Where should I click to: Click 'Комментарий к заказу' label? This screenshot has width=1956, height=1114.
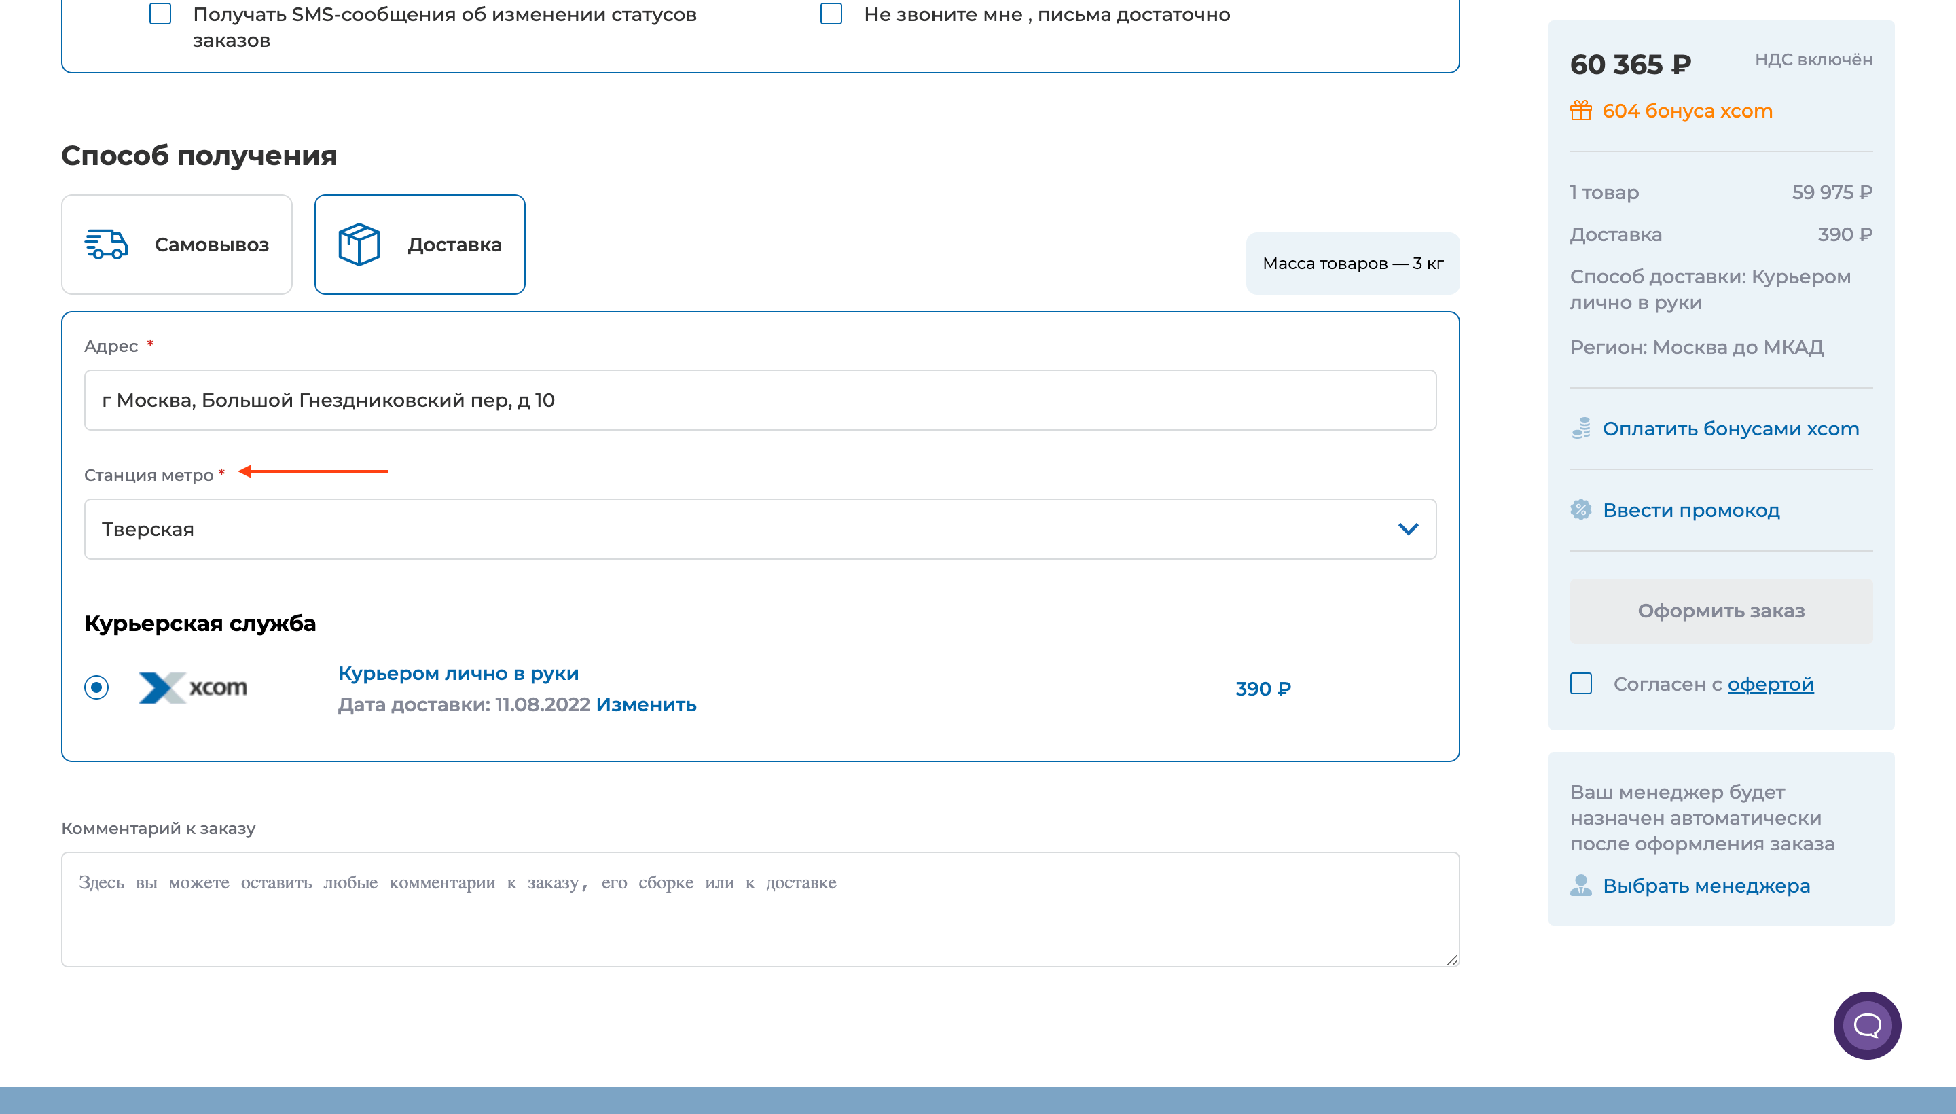pos(158,828)
